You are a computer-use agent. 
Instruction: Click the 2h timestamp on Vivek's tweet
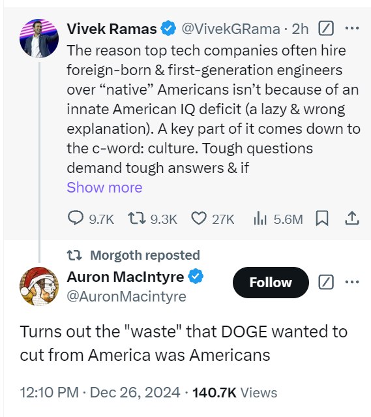[x=300, y=29]
